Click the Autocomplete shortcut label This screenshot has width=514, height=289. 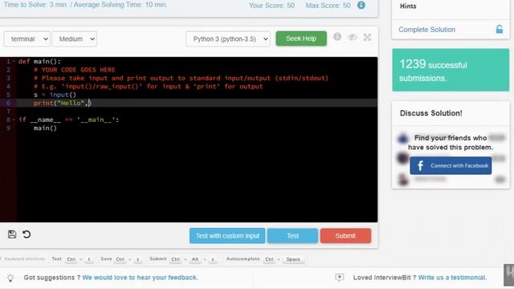[x=243, y=258]
